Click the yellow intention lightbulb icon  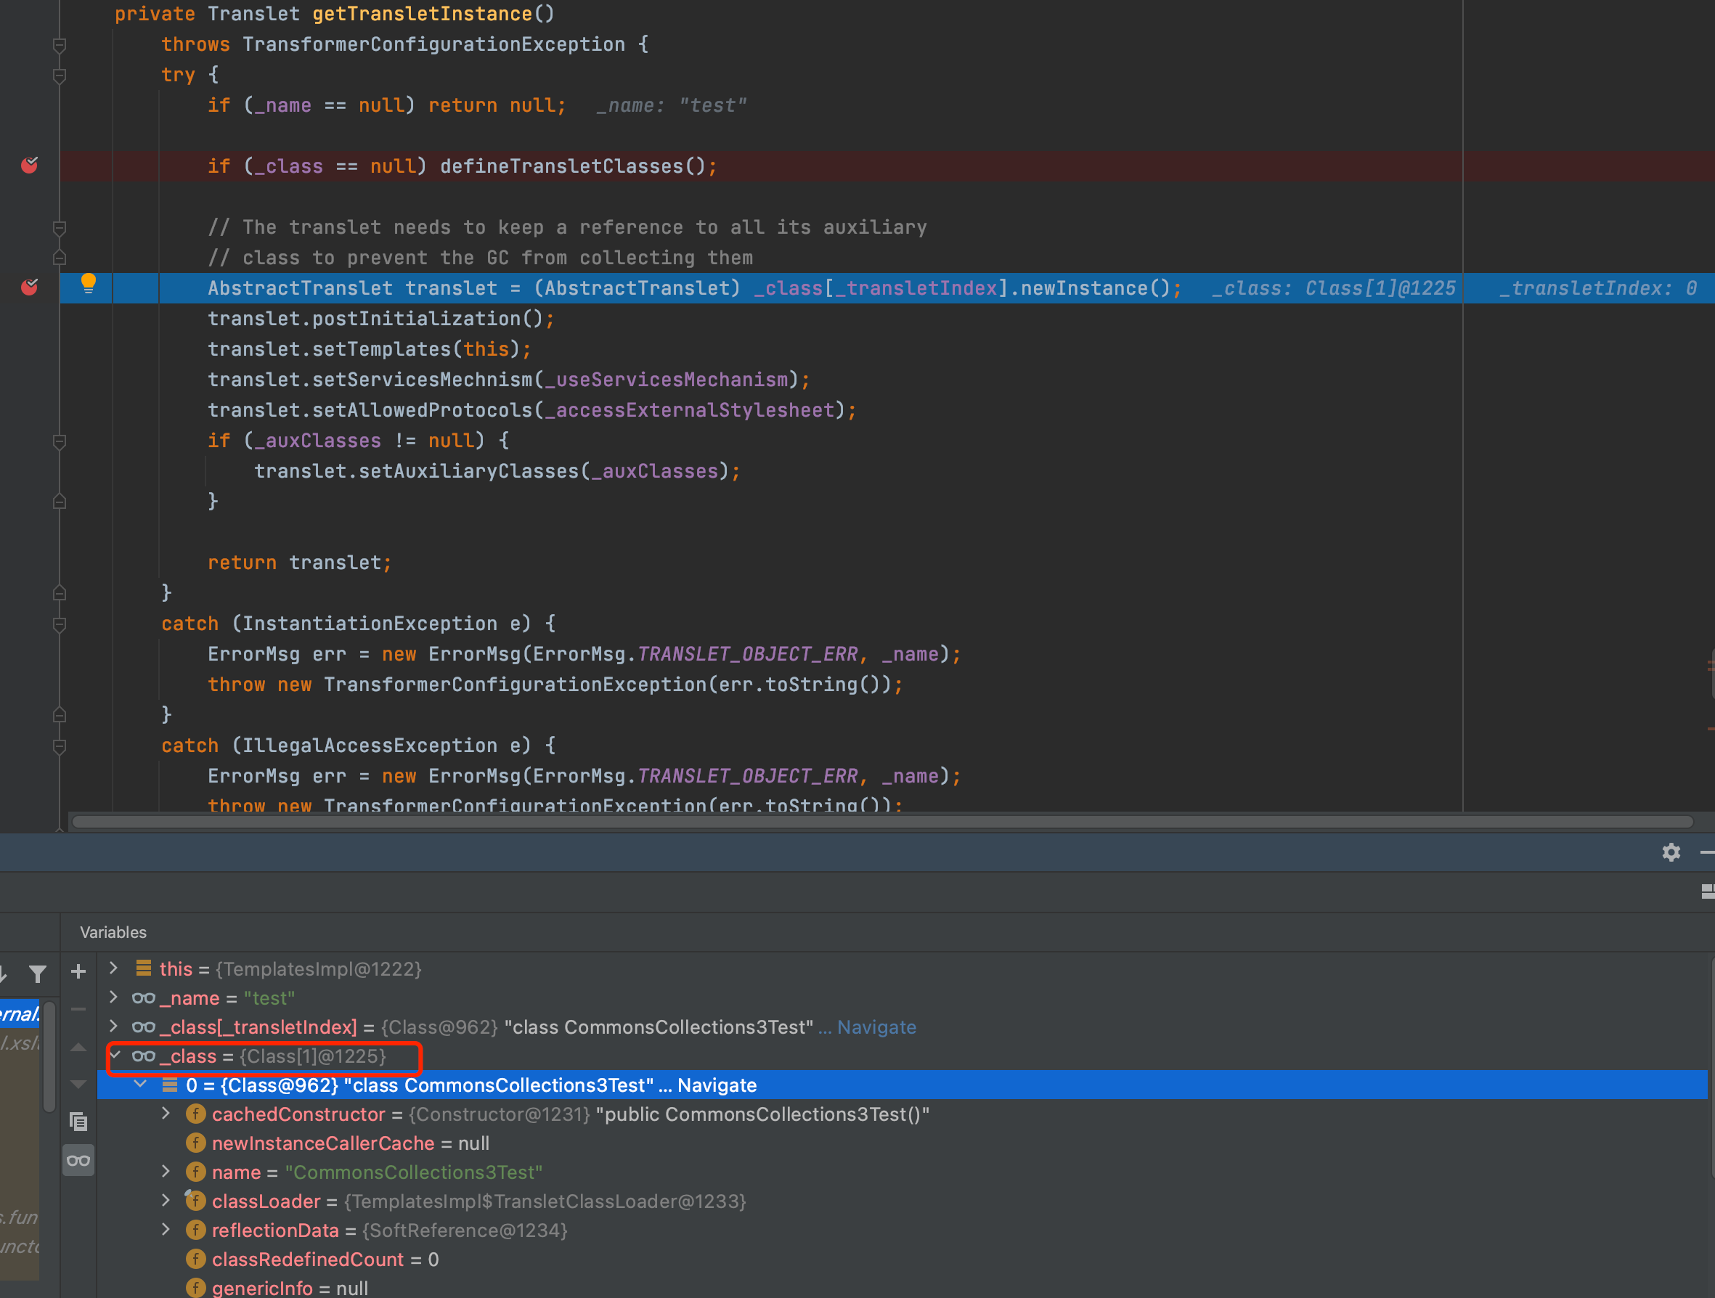click(x=89, y=284)
